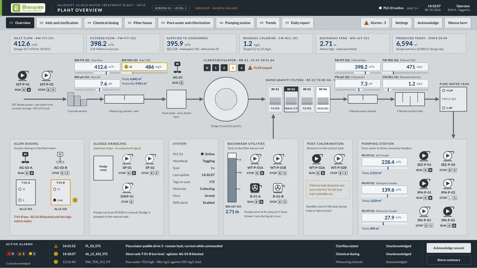
Task: Select SEZ-P-02 pump icon
Action: coord(448,156)
